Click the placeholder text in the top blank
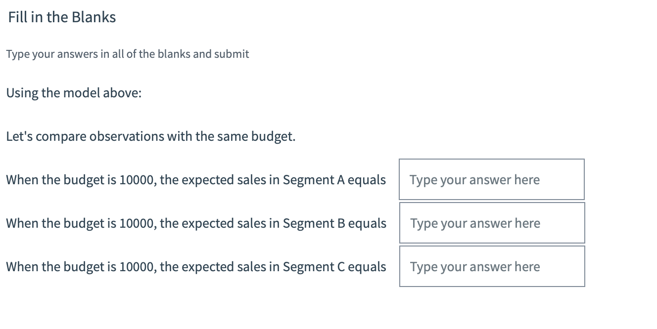657x329 pixels. 474,179
